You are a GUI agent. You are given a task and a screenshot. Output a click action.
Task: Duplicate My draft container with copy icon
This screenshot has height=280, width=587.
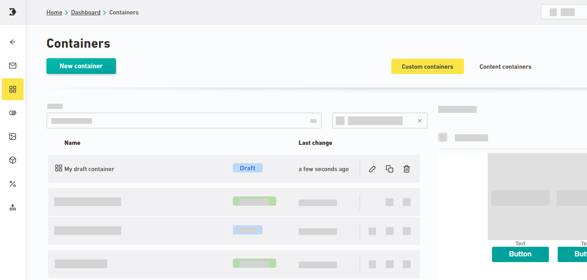coord(390,169)
